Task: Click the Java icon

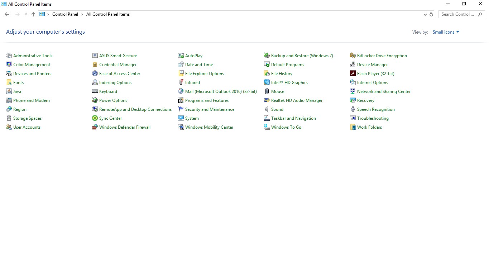Action: pyautogui.click(x=9, y=91)
